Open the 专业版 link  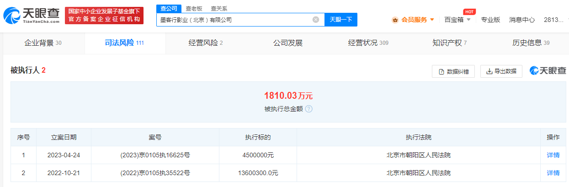pyautogui.click(x=490, y=20)
